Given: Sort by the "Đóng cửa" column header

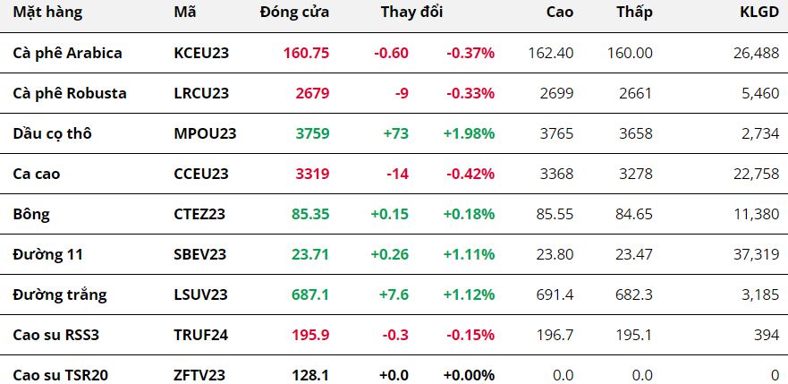Looking at the screenshot, I should pyautogui.click(x=294, y=13).
